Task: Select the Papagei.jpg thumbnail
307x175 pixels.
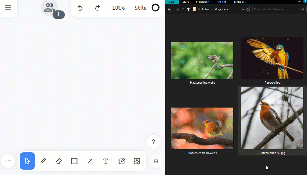Action: pos(272,61)
